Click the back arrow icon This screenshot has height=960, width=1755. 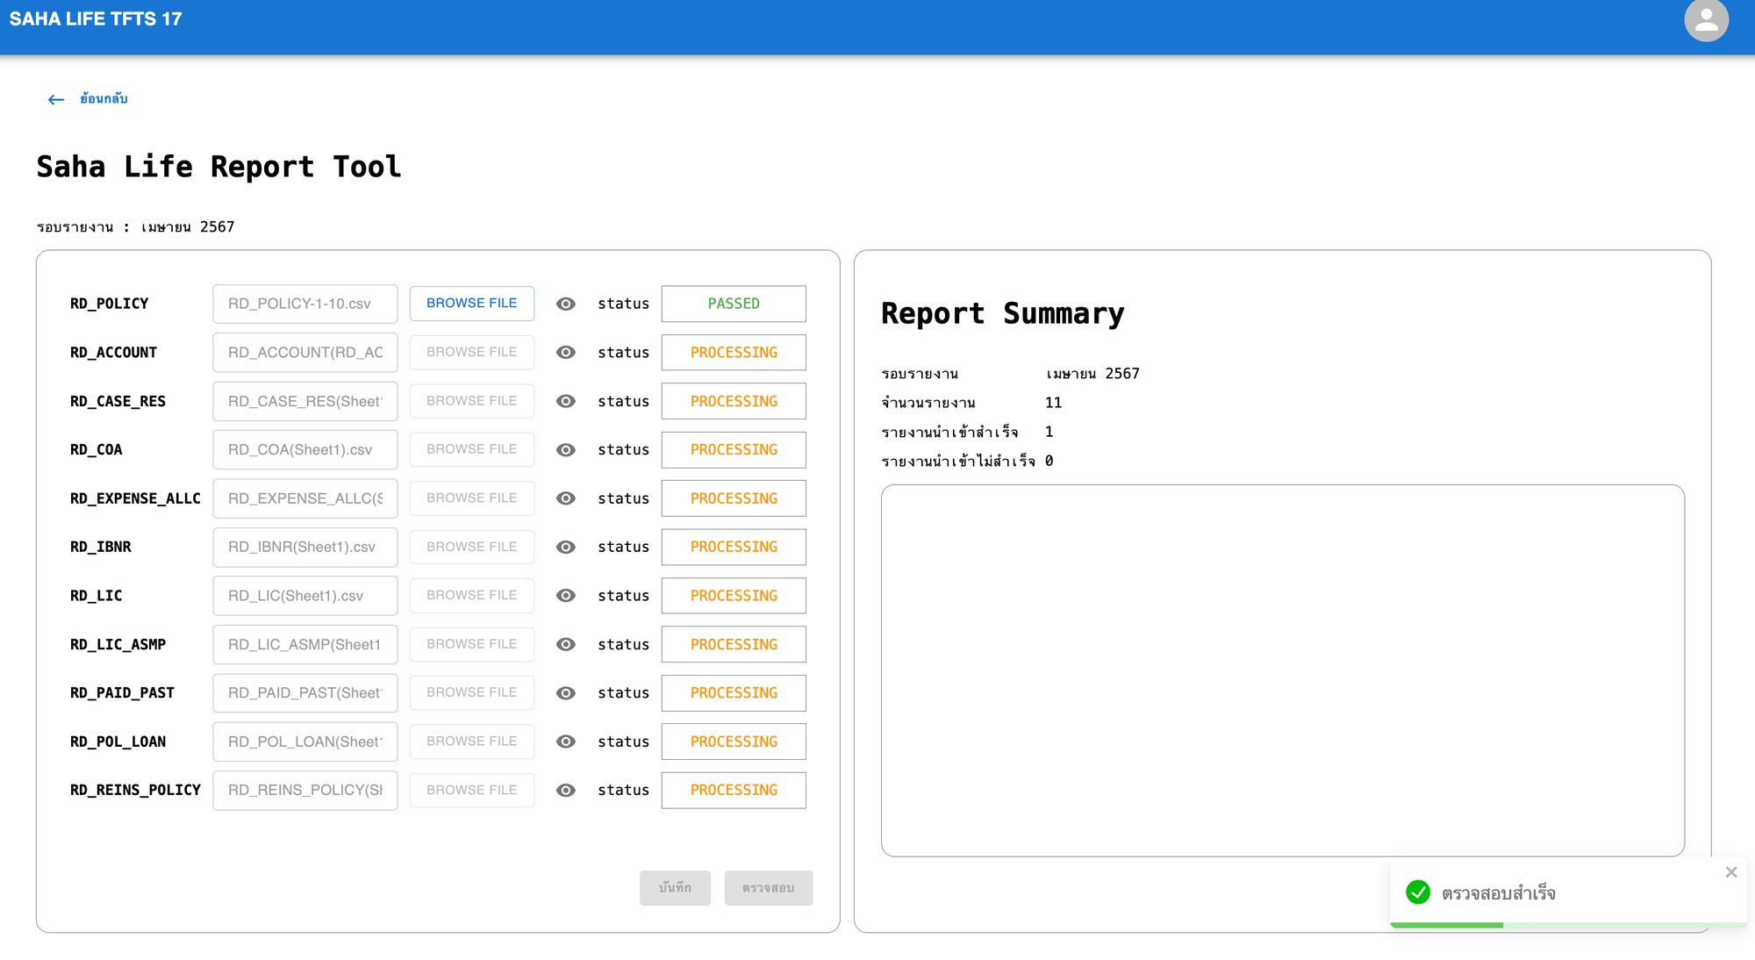pyautogui.click(x=56, y=99)
